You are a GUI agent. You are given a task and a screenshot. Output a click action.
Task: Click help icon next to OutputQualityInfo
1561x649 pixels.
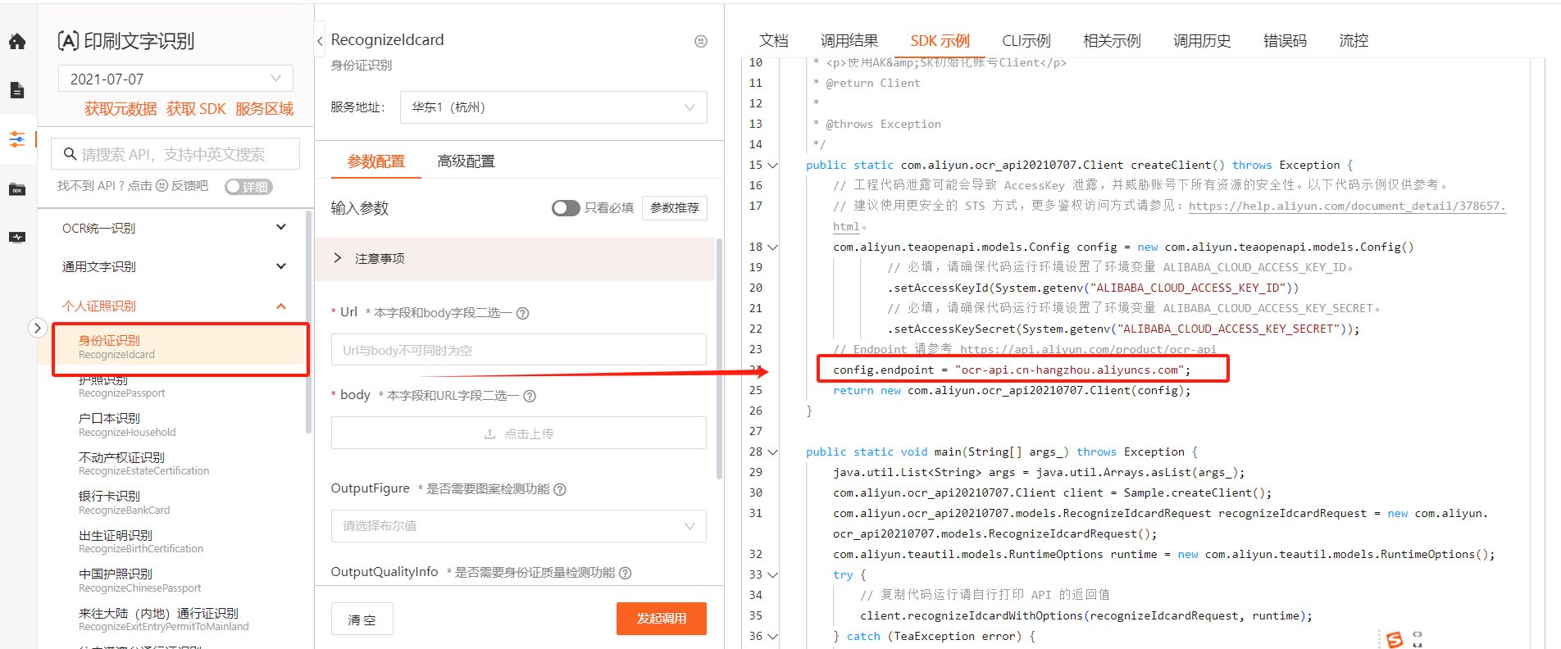(x=625, y=573)
